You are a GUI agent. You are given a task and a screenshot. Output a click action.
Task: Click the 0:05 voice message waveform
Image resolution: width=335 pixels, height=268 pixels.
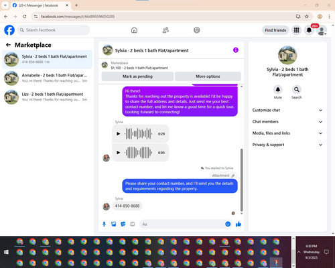tap(139, 153)
